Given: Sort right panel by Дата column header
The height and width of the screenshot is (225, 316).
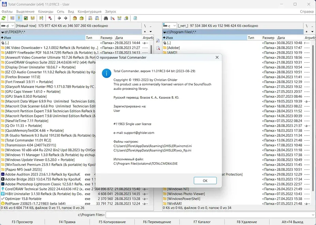Looking at the screenshot, I should (x=290, y=37).
